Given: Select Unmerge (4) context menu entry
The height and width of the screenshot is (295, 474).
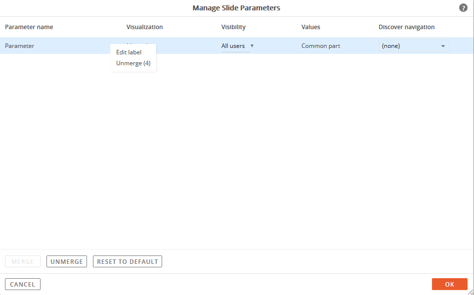Looking at the screenshot, I should [133, 63].
